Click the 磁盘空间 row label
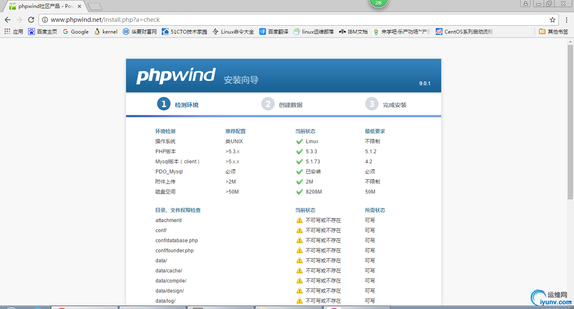Screen dimensions: 574x309 (x=165, y=192)
